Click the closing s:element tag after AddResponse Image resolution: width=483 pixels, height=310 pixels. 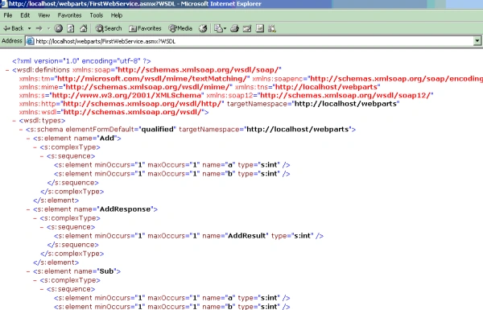tap(56, 262)
